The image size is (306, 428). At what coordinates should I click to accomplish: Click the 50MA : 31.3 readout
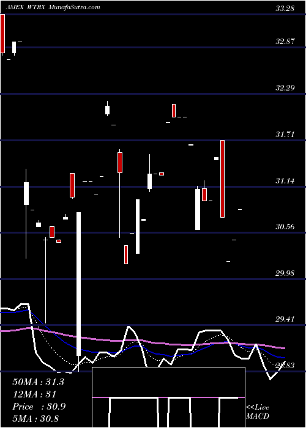point(38,382)
